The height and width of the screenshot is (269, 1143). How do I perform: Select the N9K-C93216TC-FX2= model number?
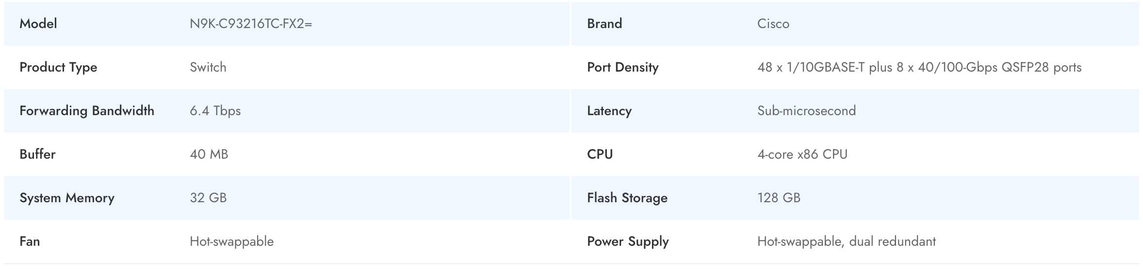pos(251,24)
